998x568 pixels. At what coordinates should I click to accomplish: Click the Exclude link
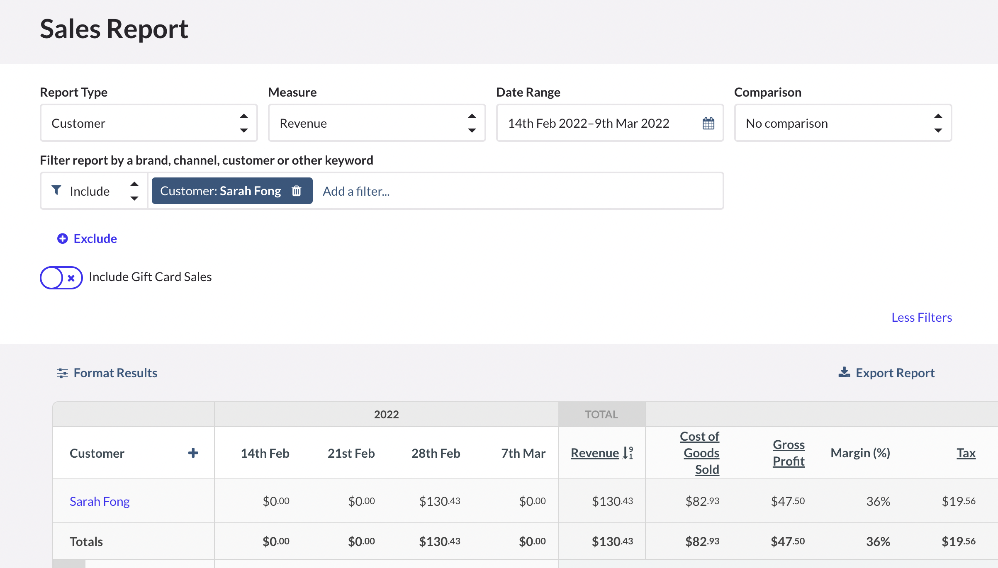[x=95, y=239]
